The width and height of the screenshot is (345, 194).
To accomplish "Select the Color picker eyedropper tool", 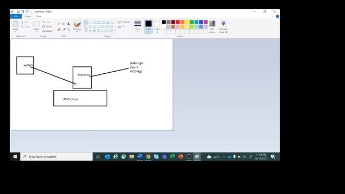I will coord(64,30).
